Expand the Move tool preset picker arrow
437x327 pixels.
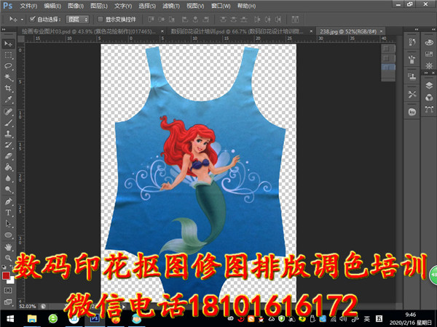pyautogui.click(x=20, y=19)
